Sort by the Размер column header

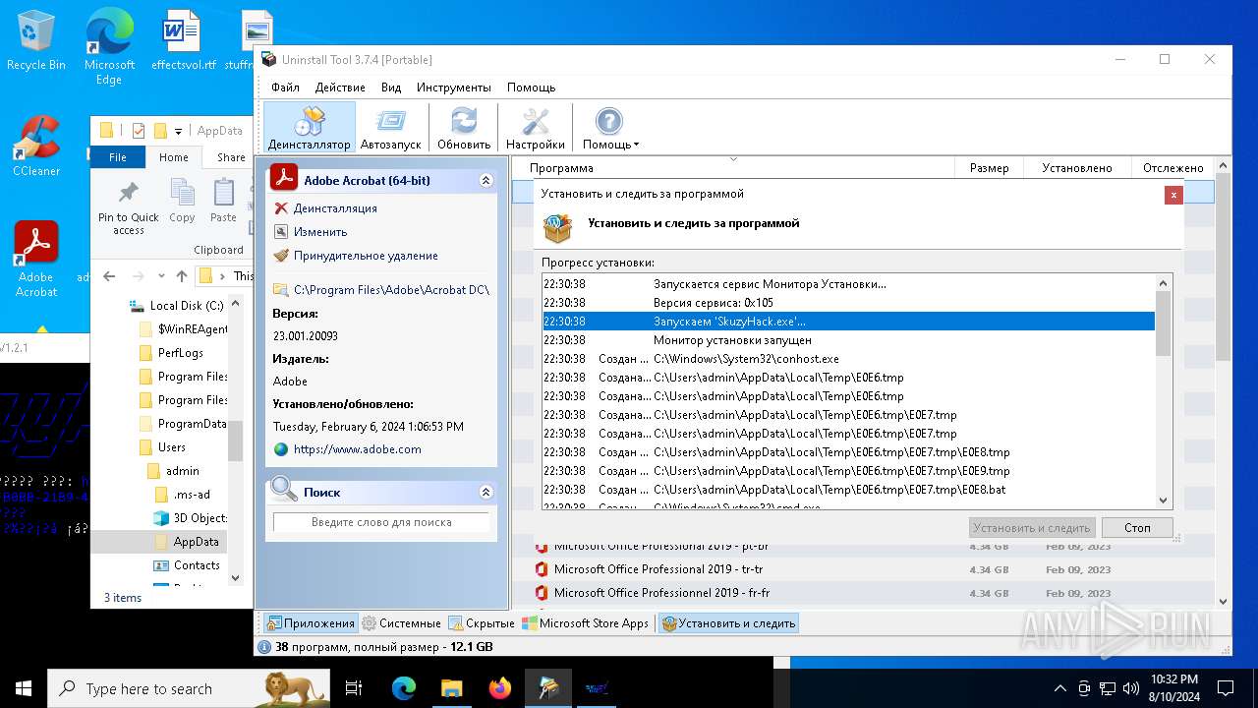coord(989,168)
